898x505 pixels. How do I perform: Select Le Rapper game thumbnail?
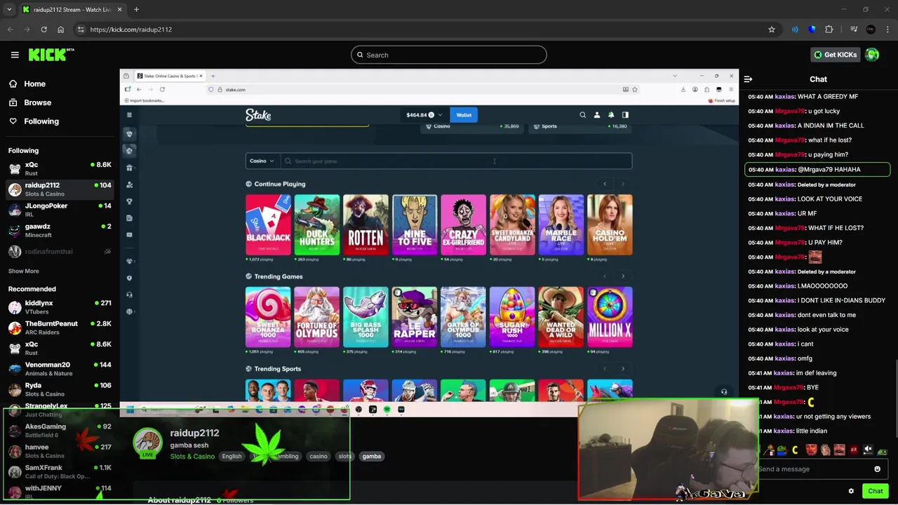pyautogui.click(x=414, y=317)
